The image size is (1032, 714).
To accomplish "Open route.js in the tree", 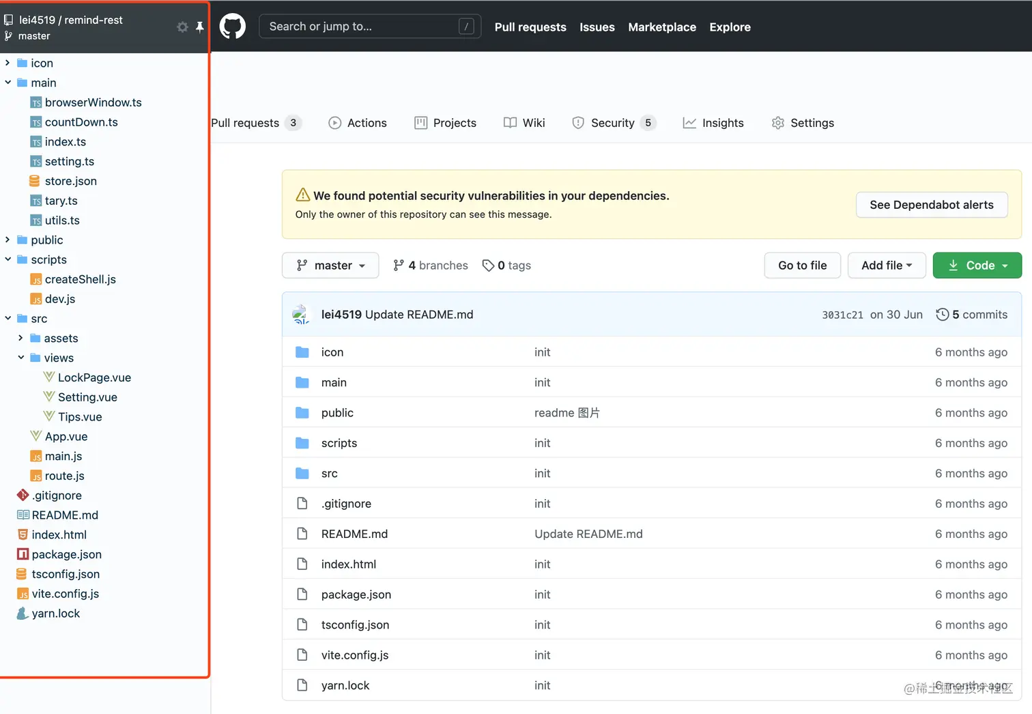I will pyautogui.click(x=65, y=476).
